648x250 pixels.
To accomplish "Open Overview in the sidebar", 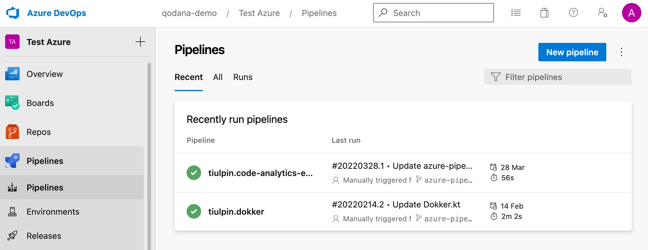I will pyautogui.click(x=72, y=74).
